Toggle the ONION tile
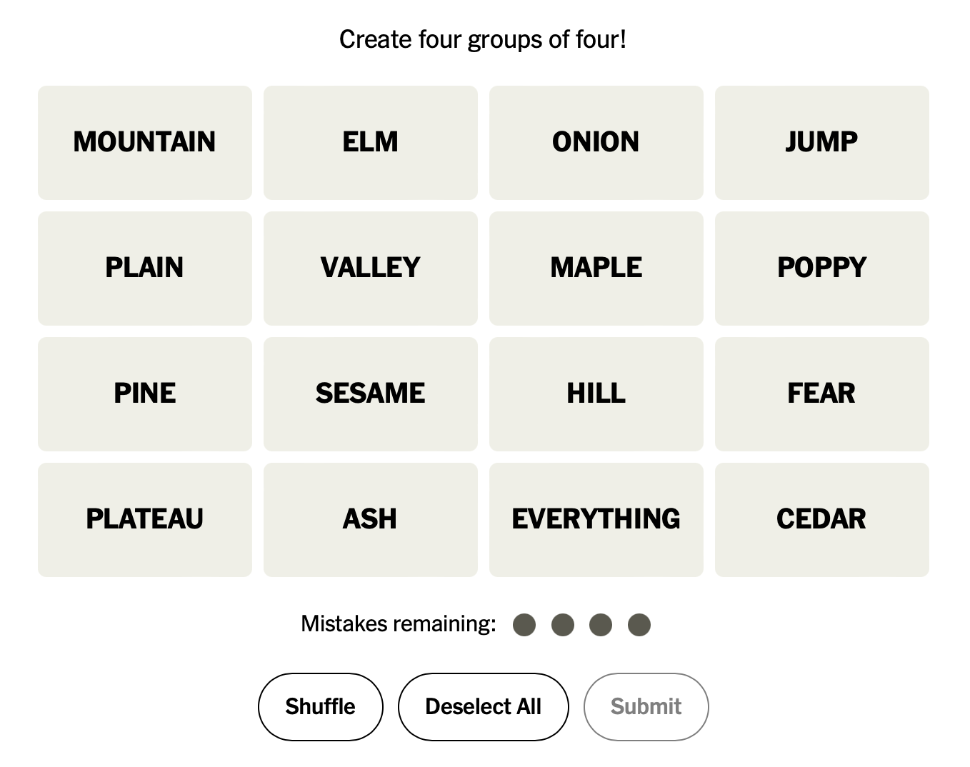 [x=596, y=142]
